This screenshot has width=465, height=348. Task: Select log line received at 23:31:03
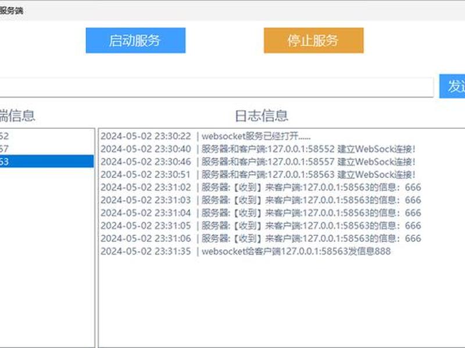260,200
